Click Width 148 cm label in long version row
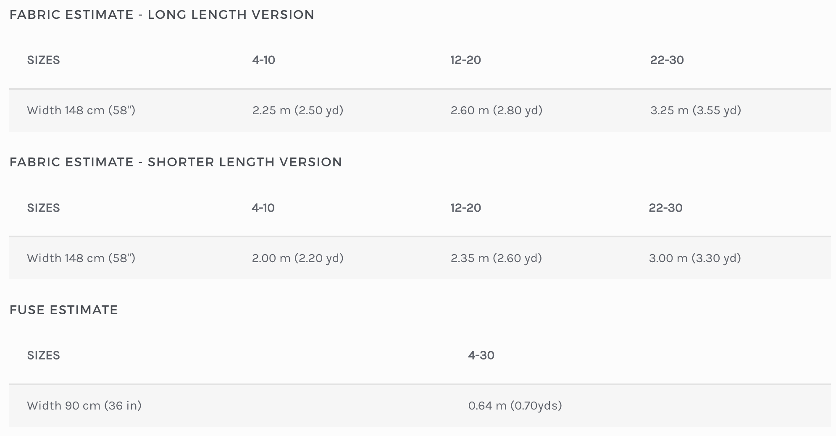Viewport: 836px width, 436px height. (81, 110)
